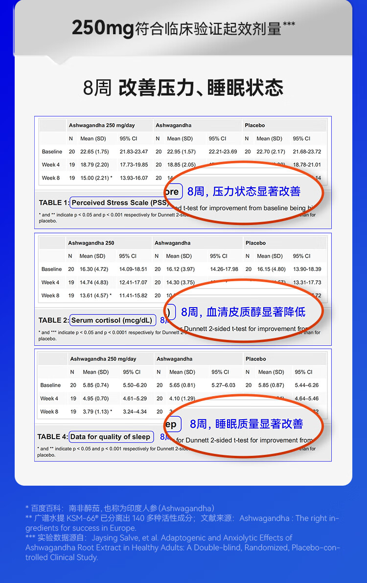Select the callout '8周, 压力状态显著改善'
Viewport: 367px width, 583px height.
(244, 192)
